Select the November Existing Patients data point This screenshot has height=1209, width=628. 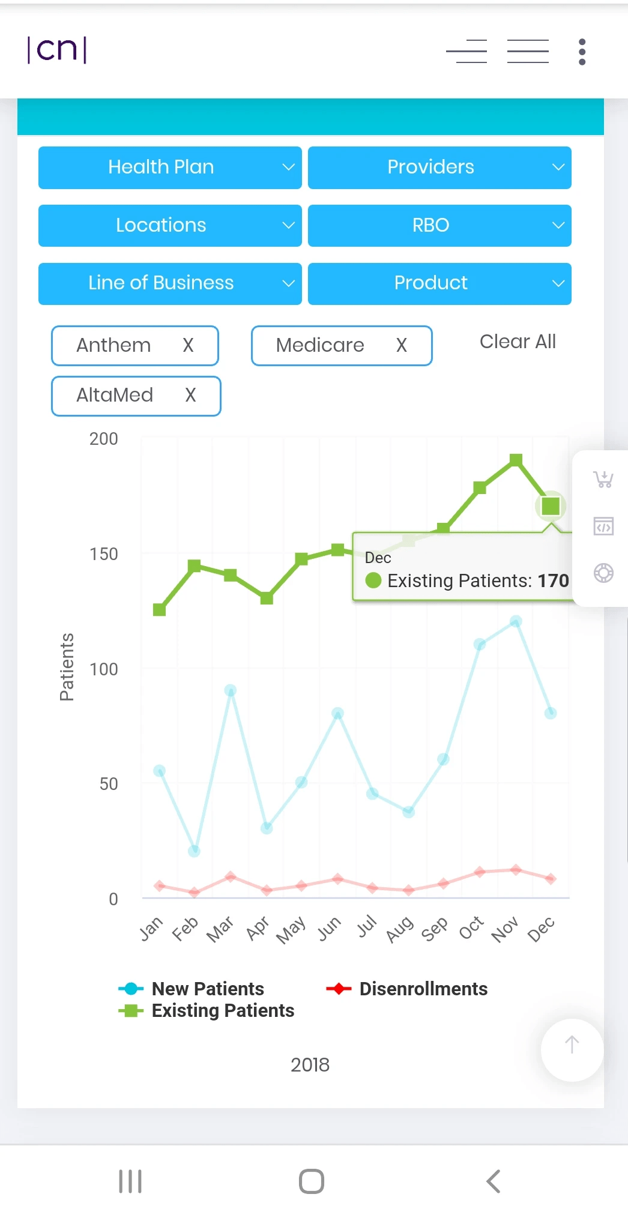point(516,460)
